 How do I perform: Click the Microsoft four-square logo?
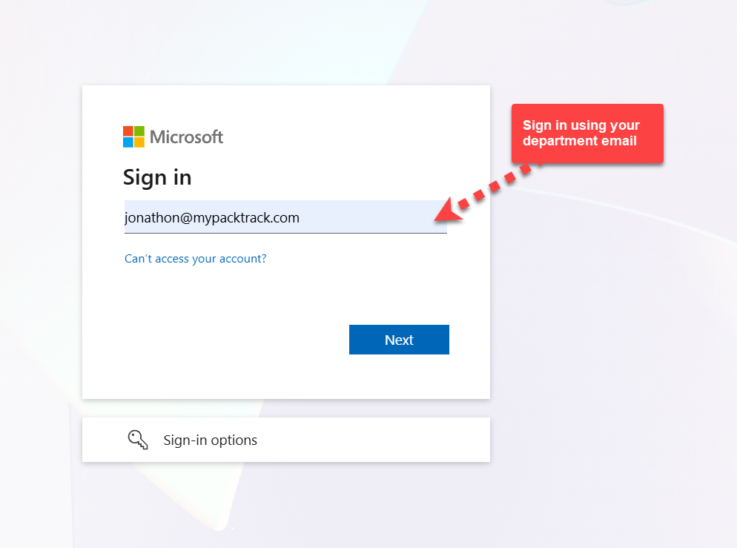(x=133, y=136)
